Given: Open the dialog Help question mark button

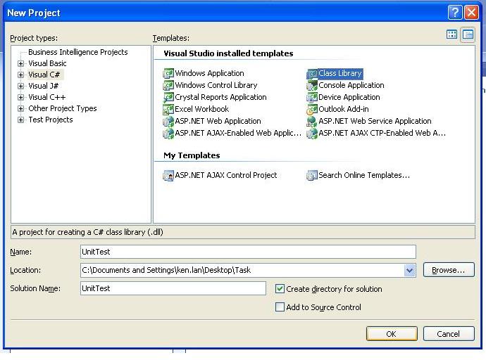Looking at the screenshot, I should (455, 13).
